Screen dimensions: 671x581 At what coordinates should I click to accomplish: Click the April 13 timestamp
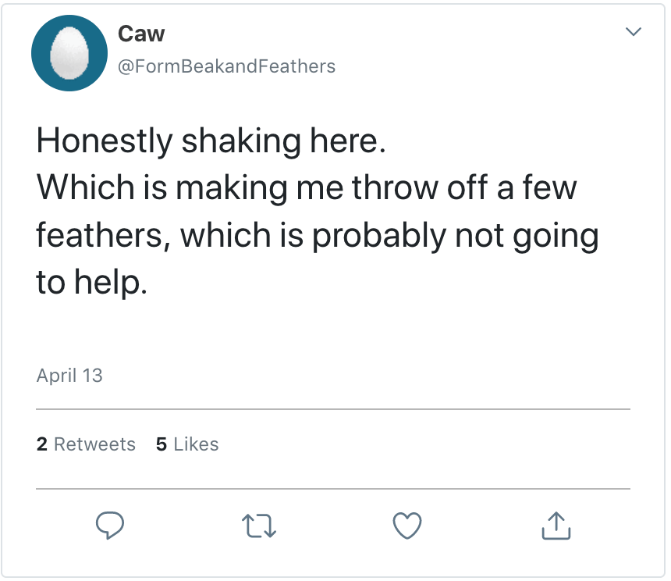coord(69,376)
